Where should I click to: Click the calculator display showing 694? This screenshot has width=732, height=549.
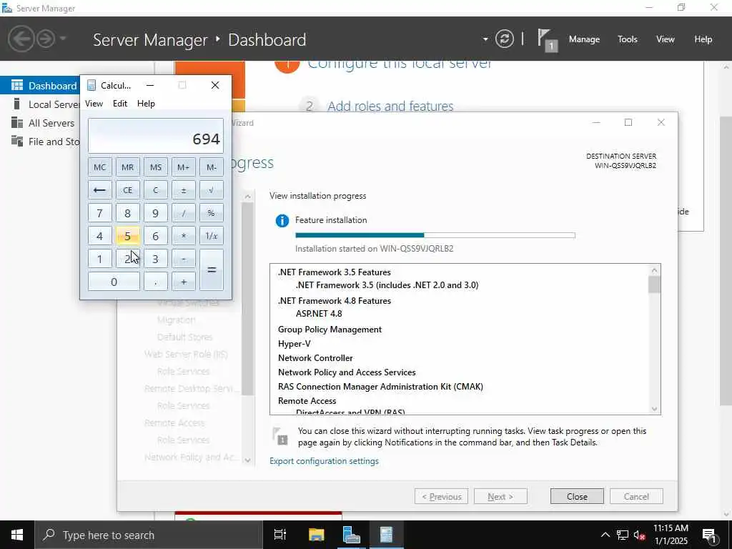(x=155, y=135)
